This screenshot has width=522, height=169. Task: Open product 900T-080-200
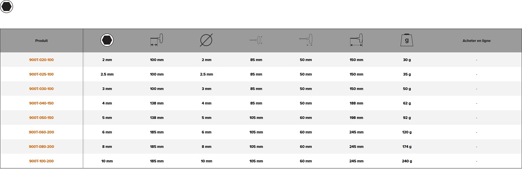[41, 147]
